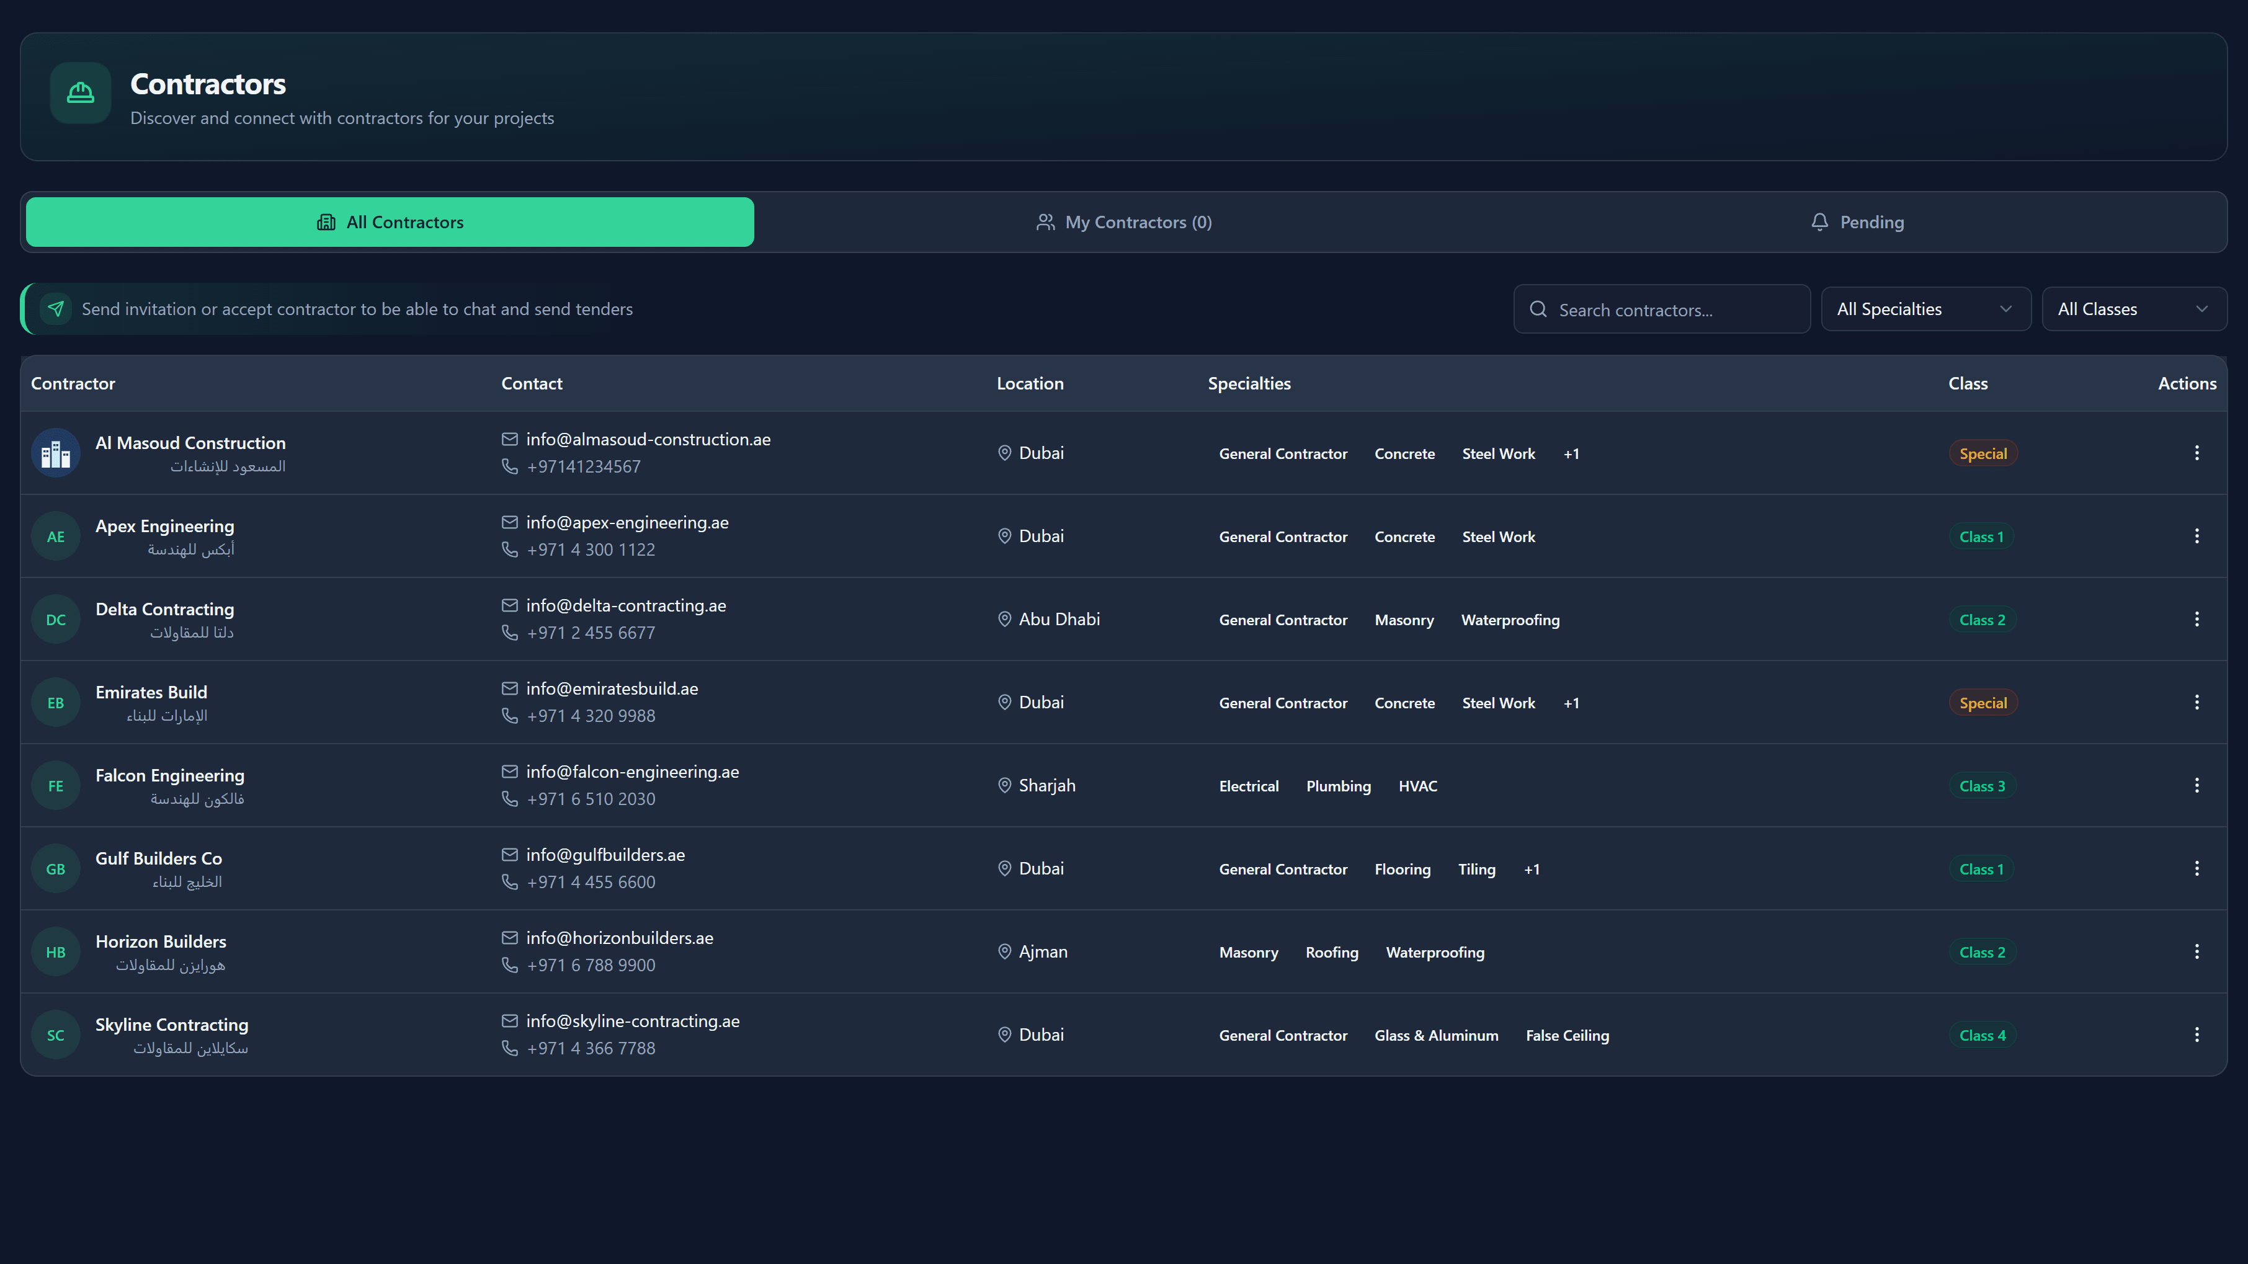
Task: Select the Falcon Engineering contractor name
Action: tap(170, 775)
